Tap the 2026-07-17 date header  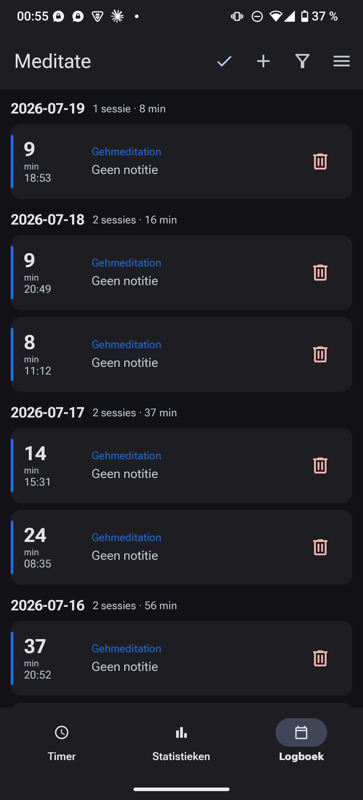[47, 412]
